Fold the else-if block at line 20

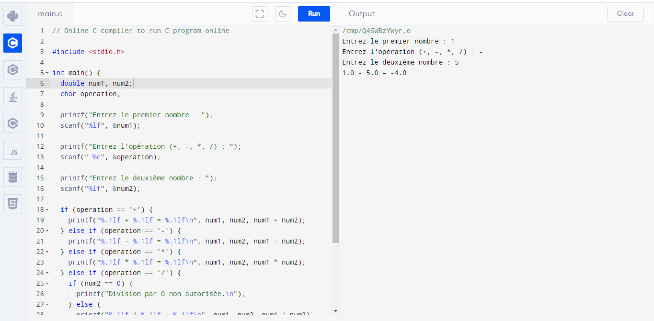(47, 231)
